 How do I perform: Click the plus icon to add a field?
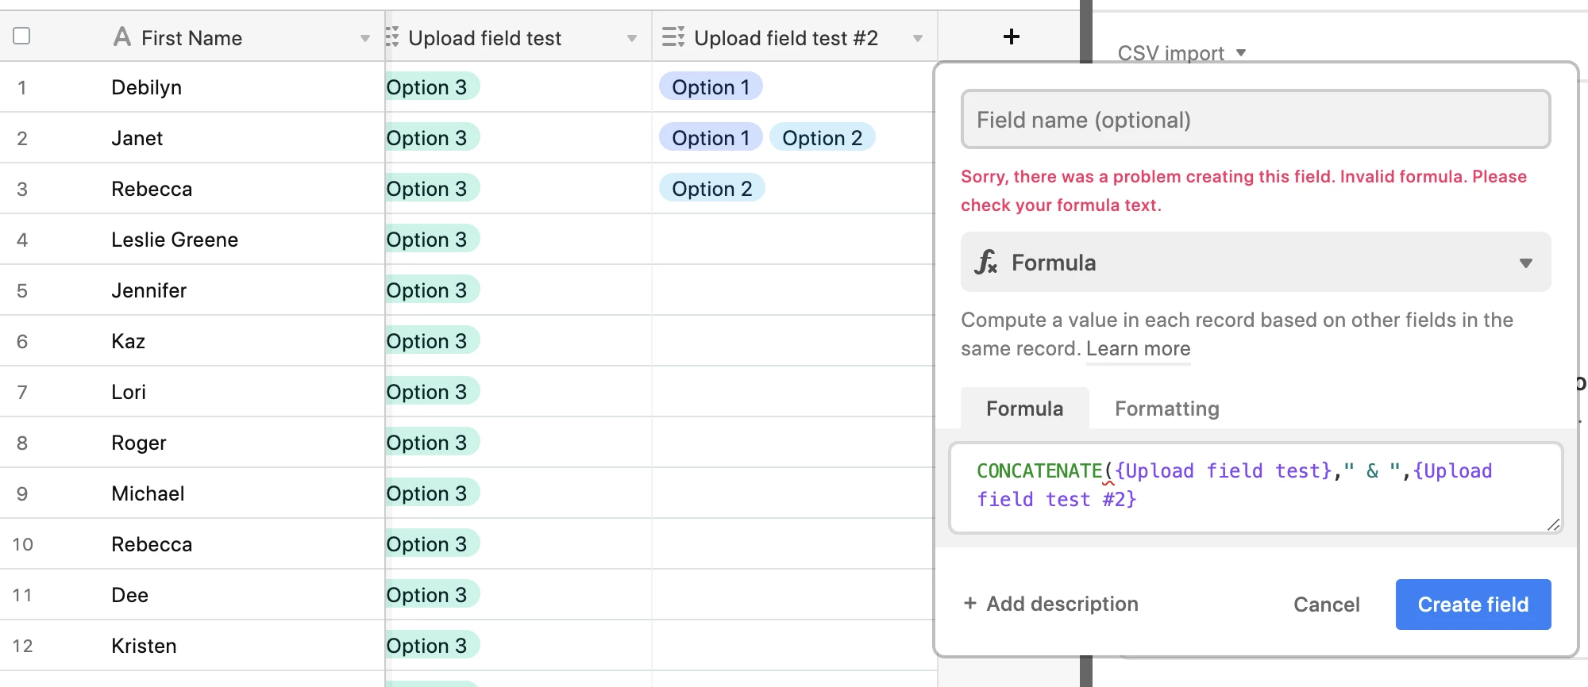tap(1011, 36)
